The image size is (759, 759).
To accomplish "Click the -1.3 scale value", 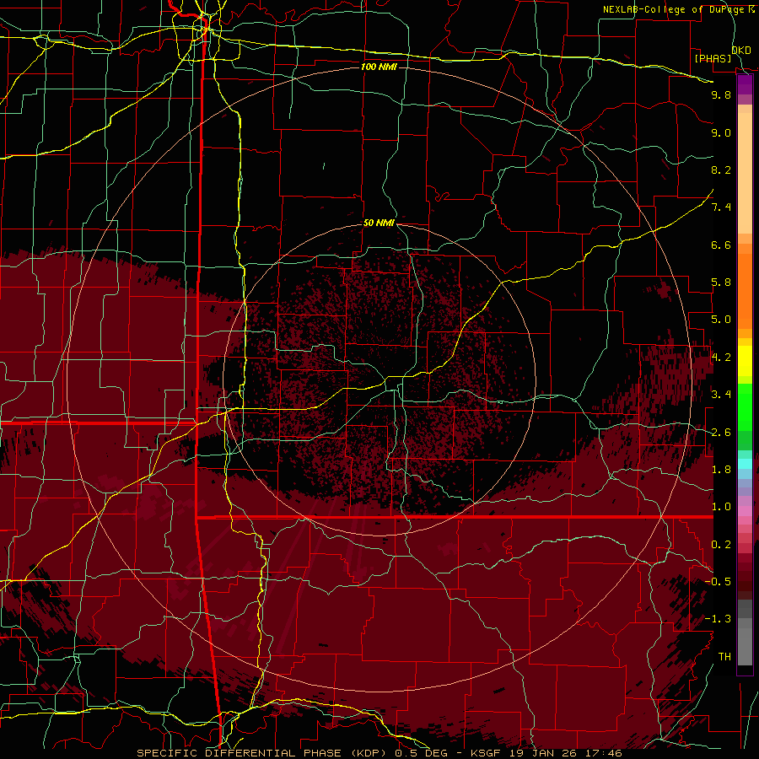I will (718, 619).
